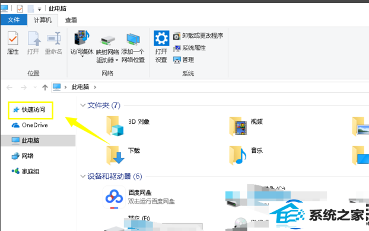
Task: Select the 视频 folder
Action: coord(246,126)
